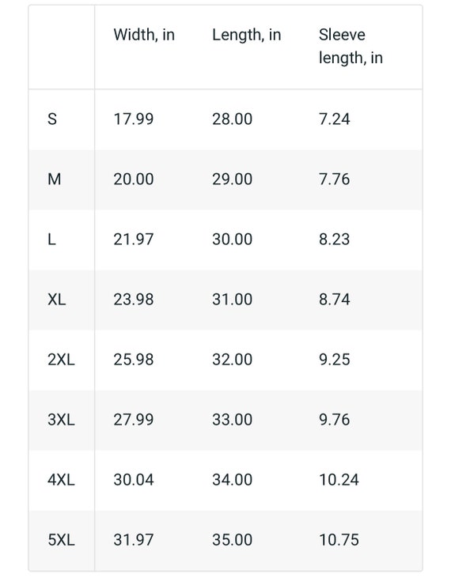The height and width of the screenshot is (585, 451).
Task: Click the Width, in column header
Action: tap(144, 35)
